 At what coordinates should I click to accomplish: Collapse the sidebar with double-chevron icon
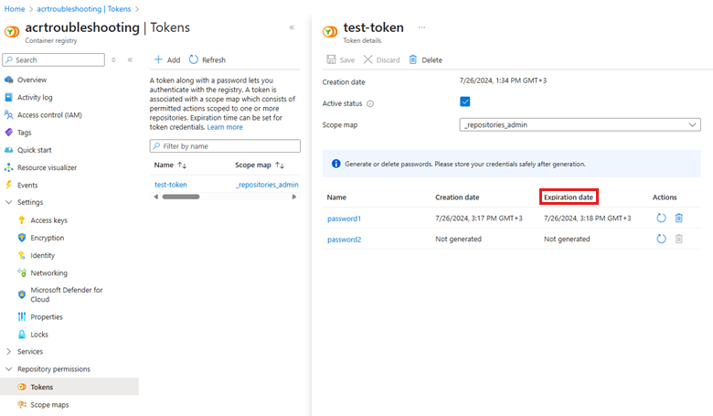pyautogui.click(x=130, y=59)
